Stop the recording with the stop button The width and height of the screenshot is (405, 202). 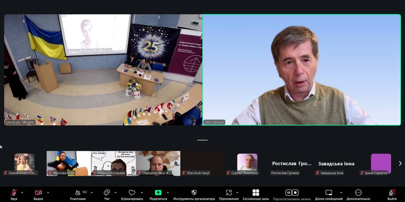(296, 193)
